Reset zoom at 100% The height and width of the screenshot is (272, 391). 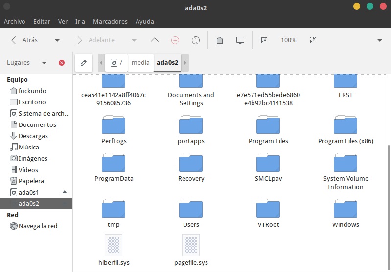[289, 40]
